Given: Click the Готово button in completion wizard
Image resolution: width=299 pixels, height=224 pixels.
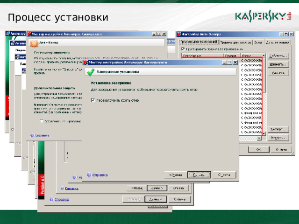Looking at the screenshot, I should [x=199, y=175].
